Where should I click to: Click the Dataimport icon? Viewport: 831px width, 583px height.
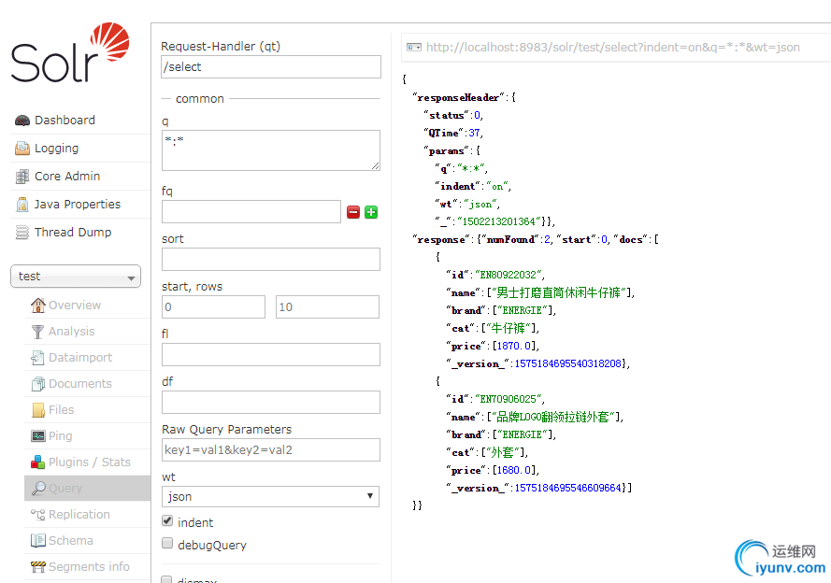(x=37, y=358)
